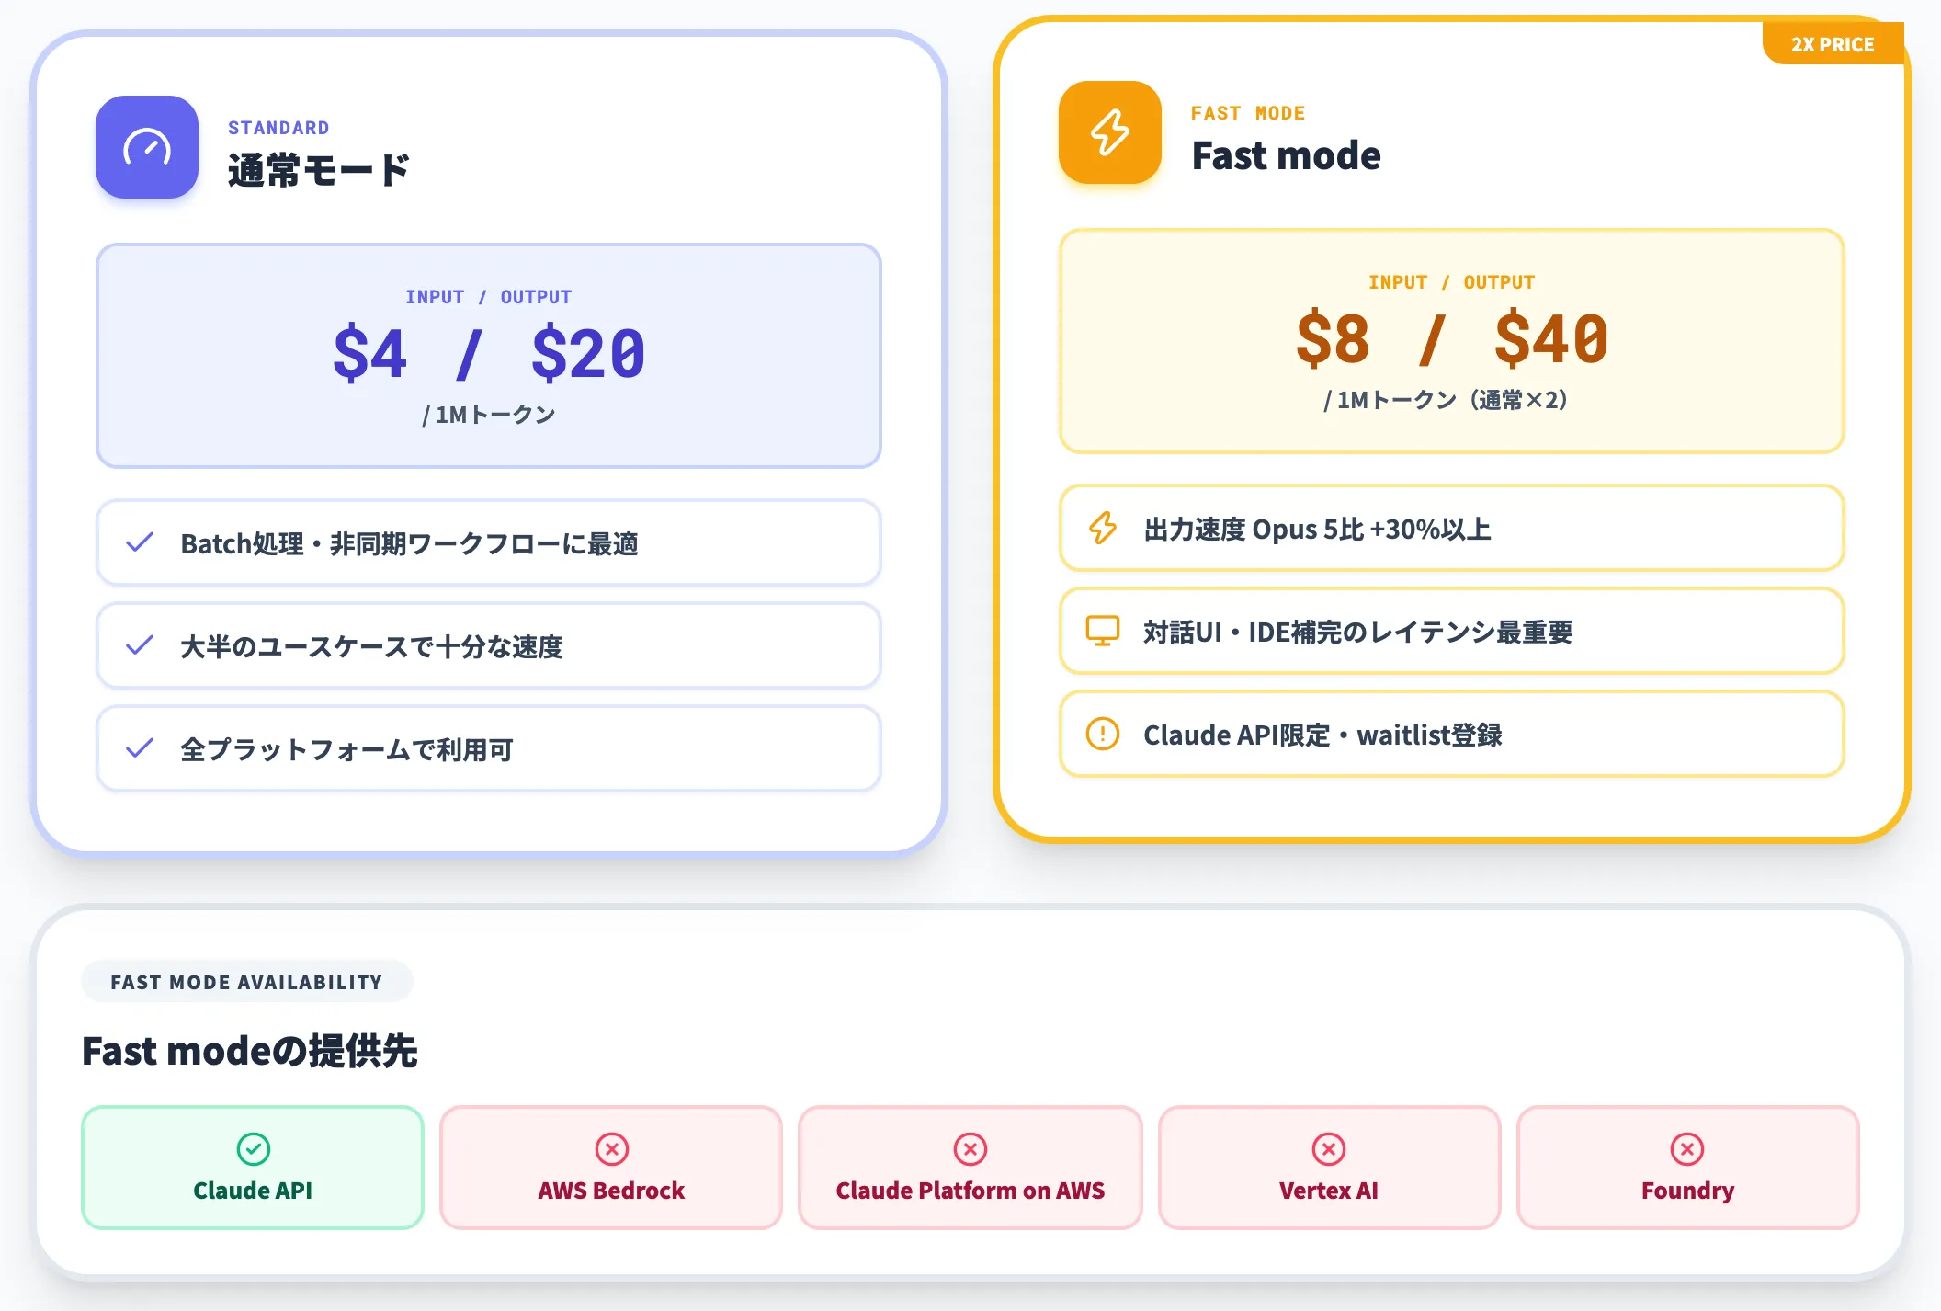Click the bold Fast mode heading
Screen dimensions: 1941x1311
(1286, 155)
